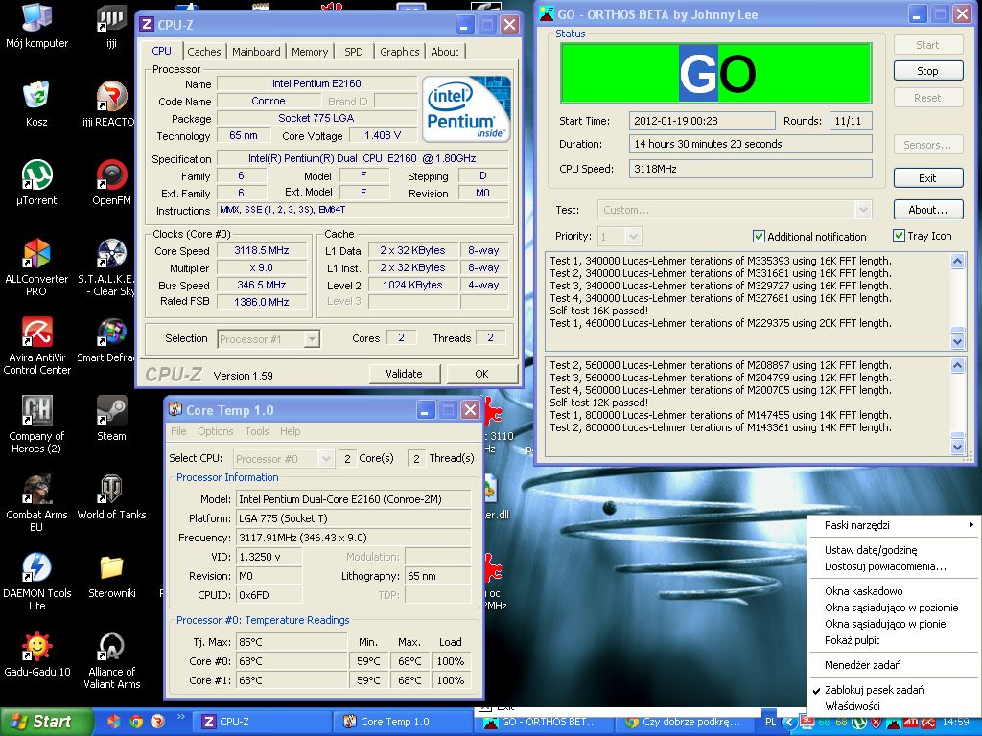Toggle Zablokuj pasek zadań checked entry
This screenshot has width=982, height=736.
coord(874,690)
